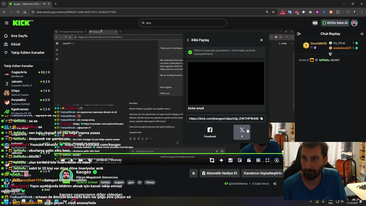Bookmark this page with the star icon
This screenshot has height=206, width=366.
(273, 12)
